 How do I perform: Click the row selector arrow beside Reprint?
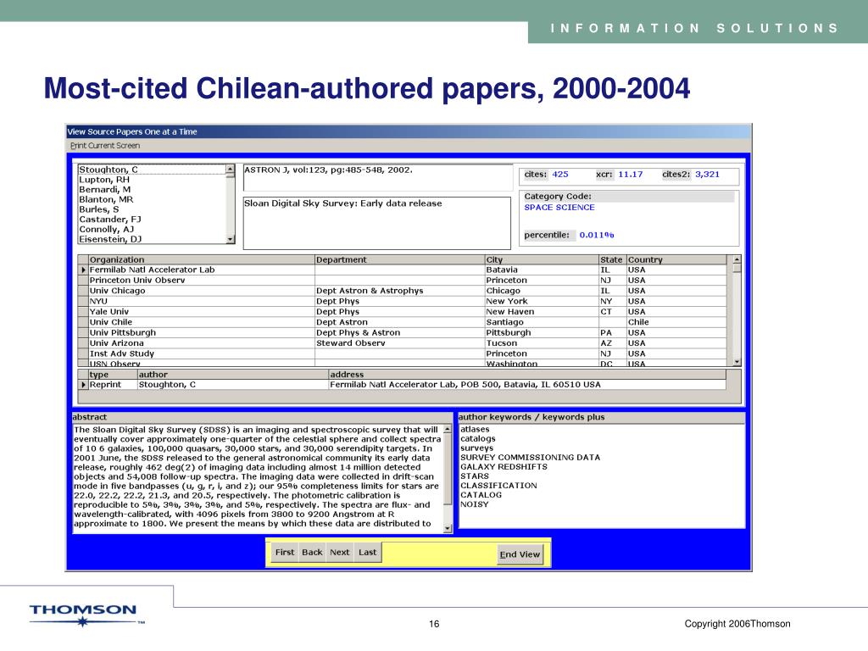(x=83, y=385)
